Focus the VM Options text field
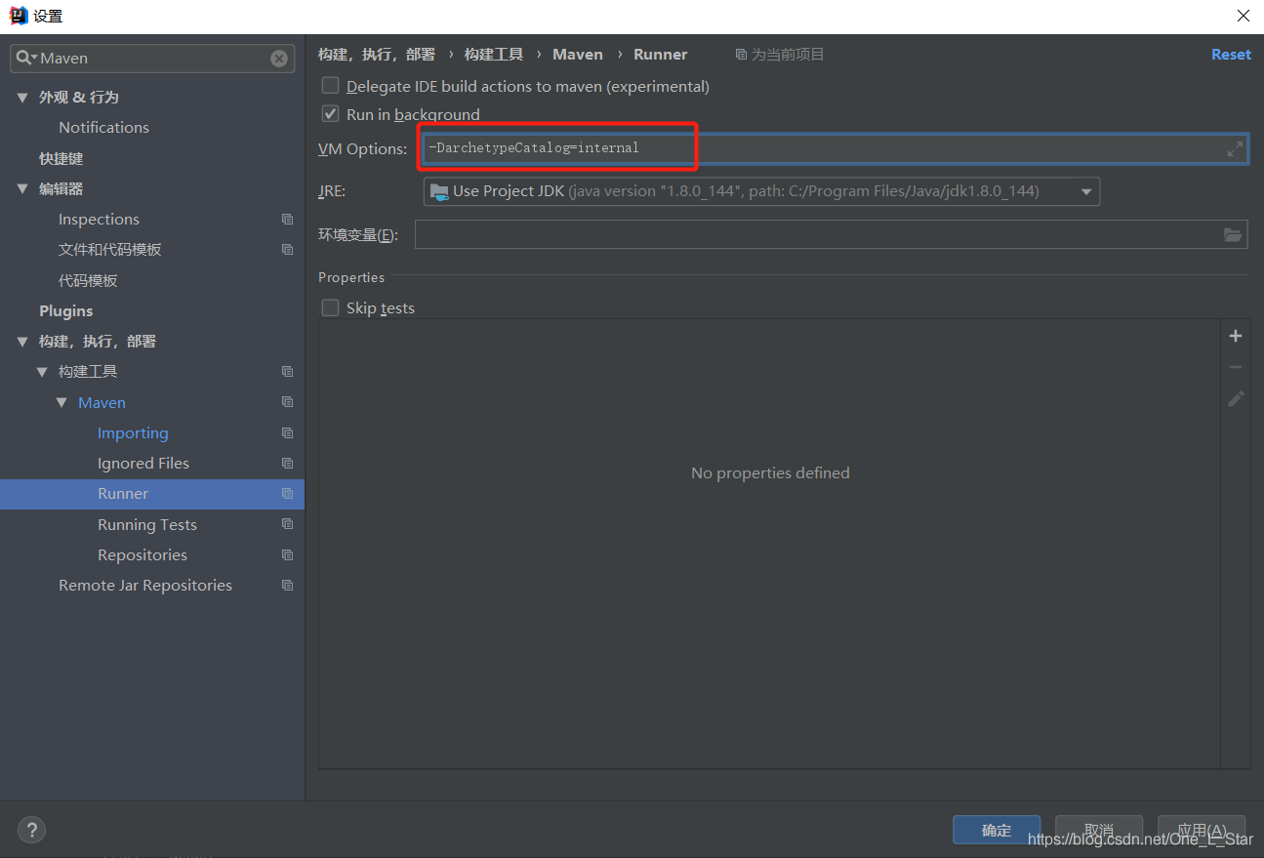Screen dimensions: 1264x858 click(836, 148)
